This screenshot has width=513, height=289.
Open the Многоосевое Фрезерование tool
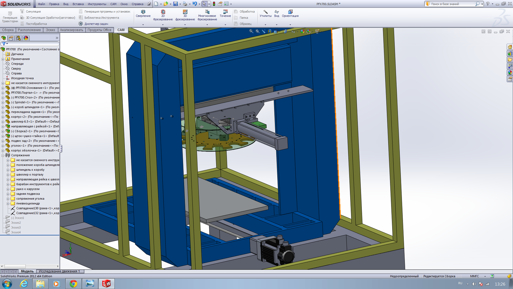point(207,12)
